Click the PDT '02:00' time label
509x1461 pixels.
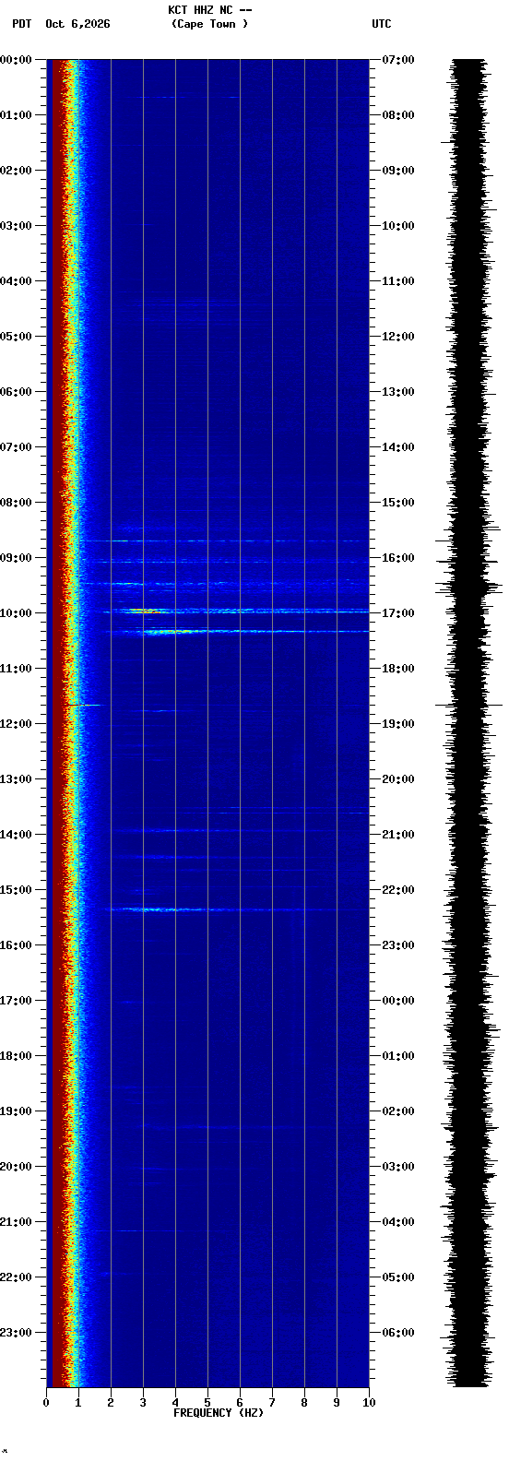coord(17,171)
